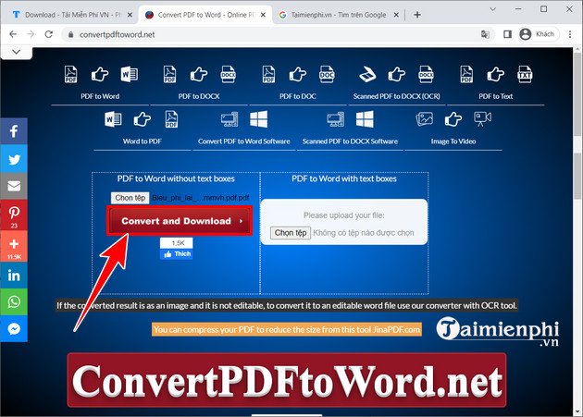Share page via Twitter sidebar icon
This screenshot has height=417, width=583.
(14, 159)
